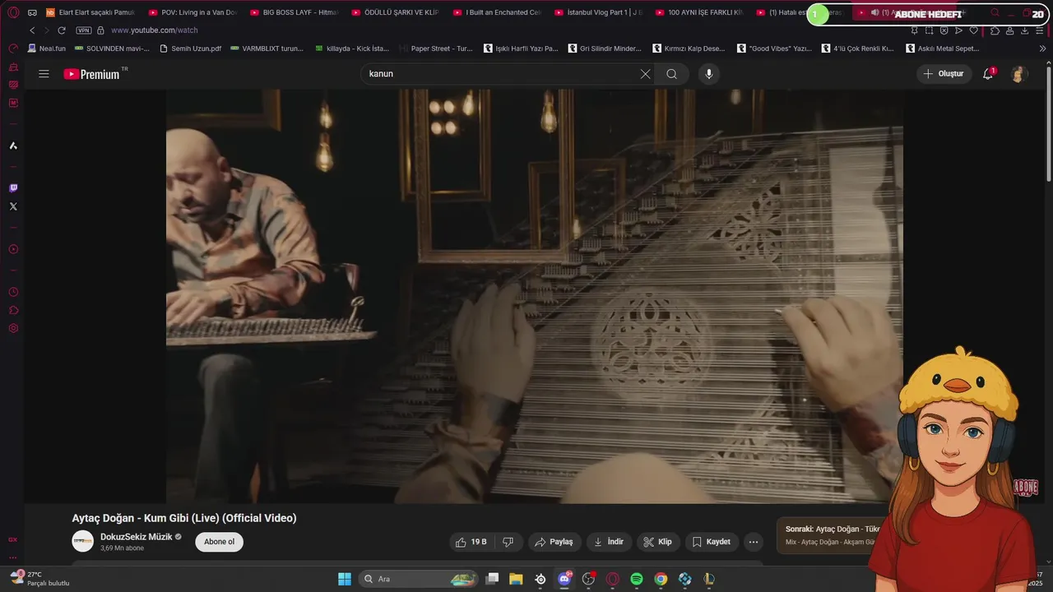Open the sidebar player icon
This screenshot has height=592, width=1053.
13,249
